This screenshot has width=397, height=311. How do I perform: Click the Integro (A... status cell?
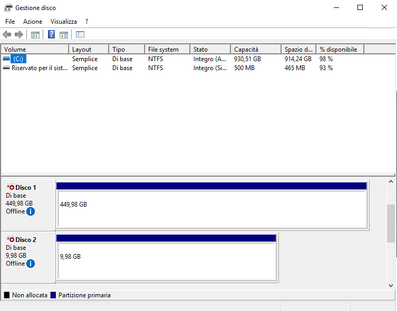[x=210, y=59]
